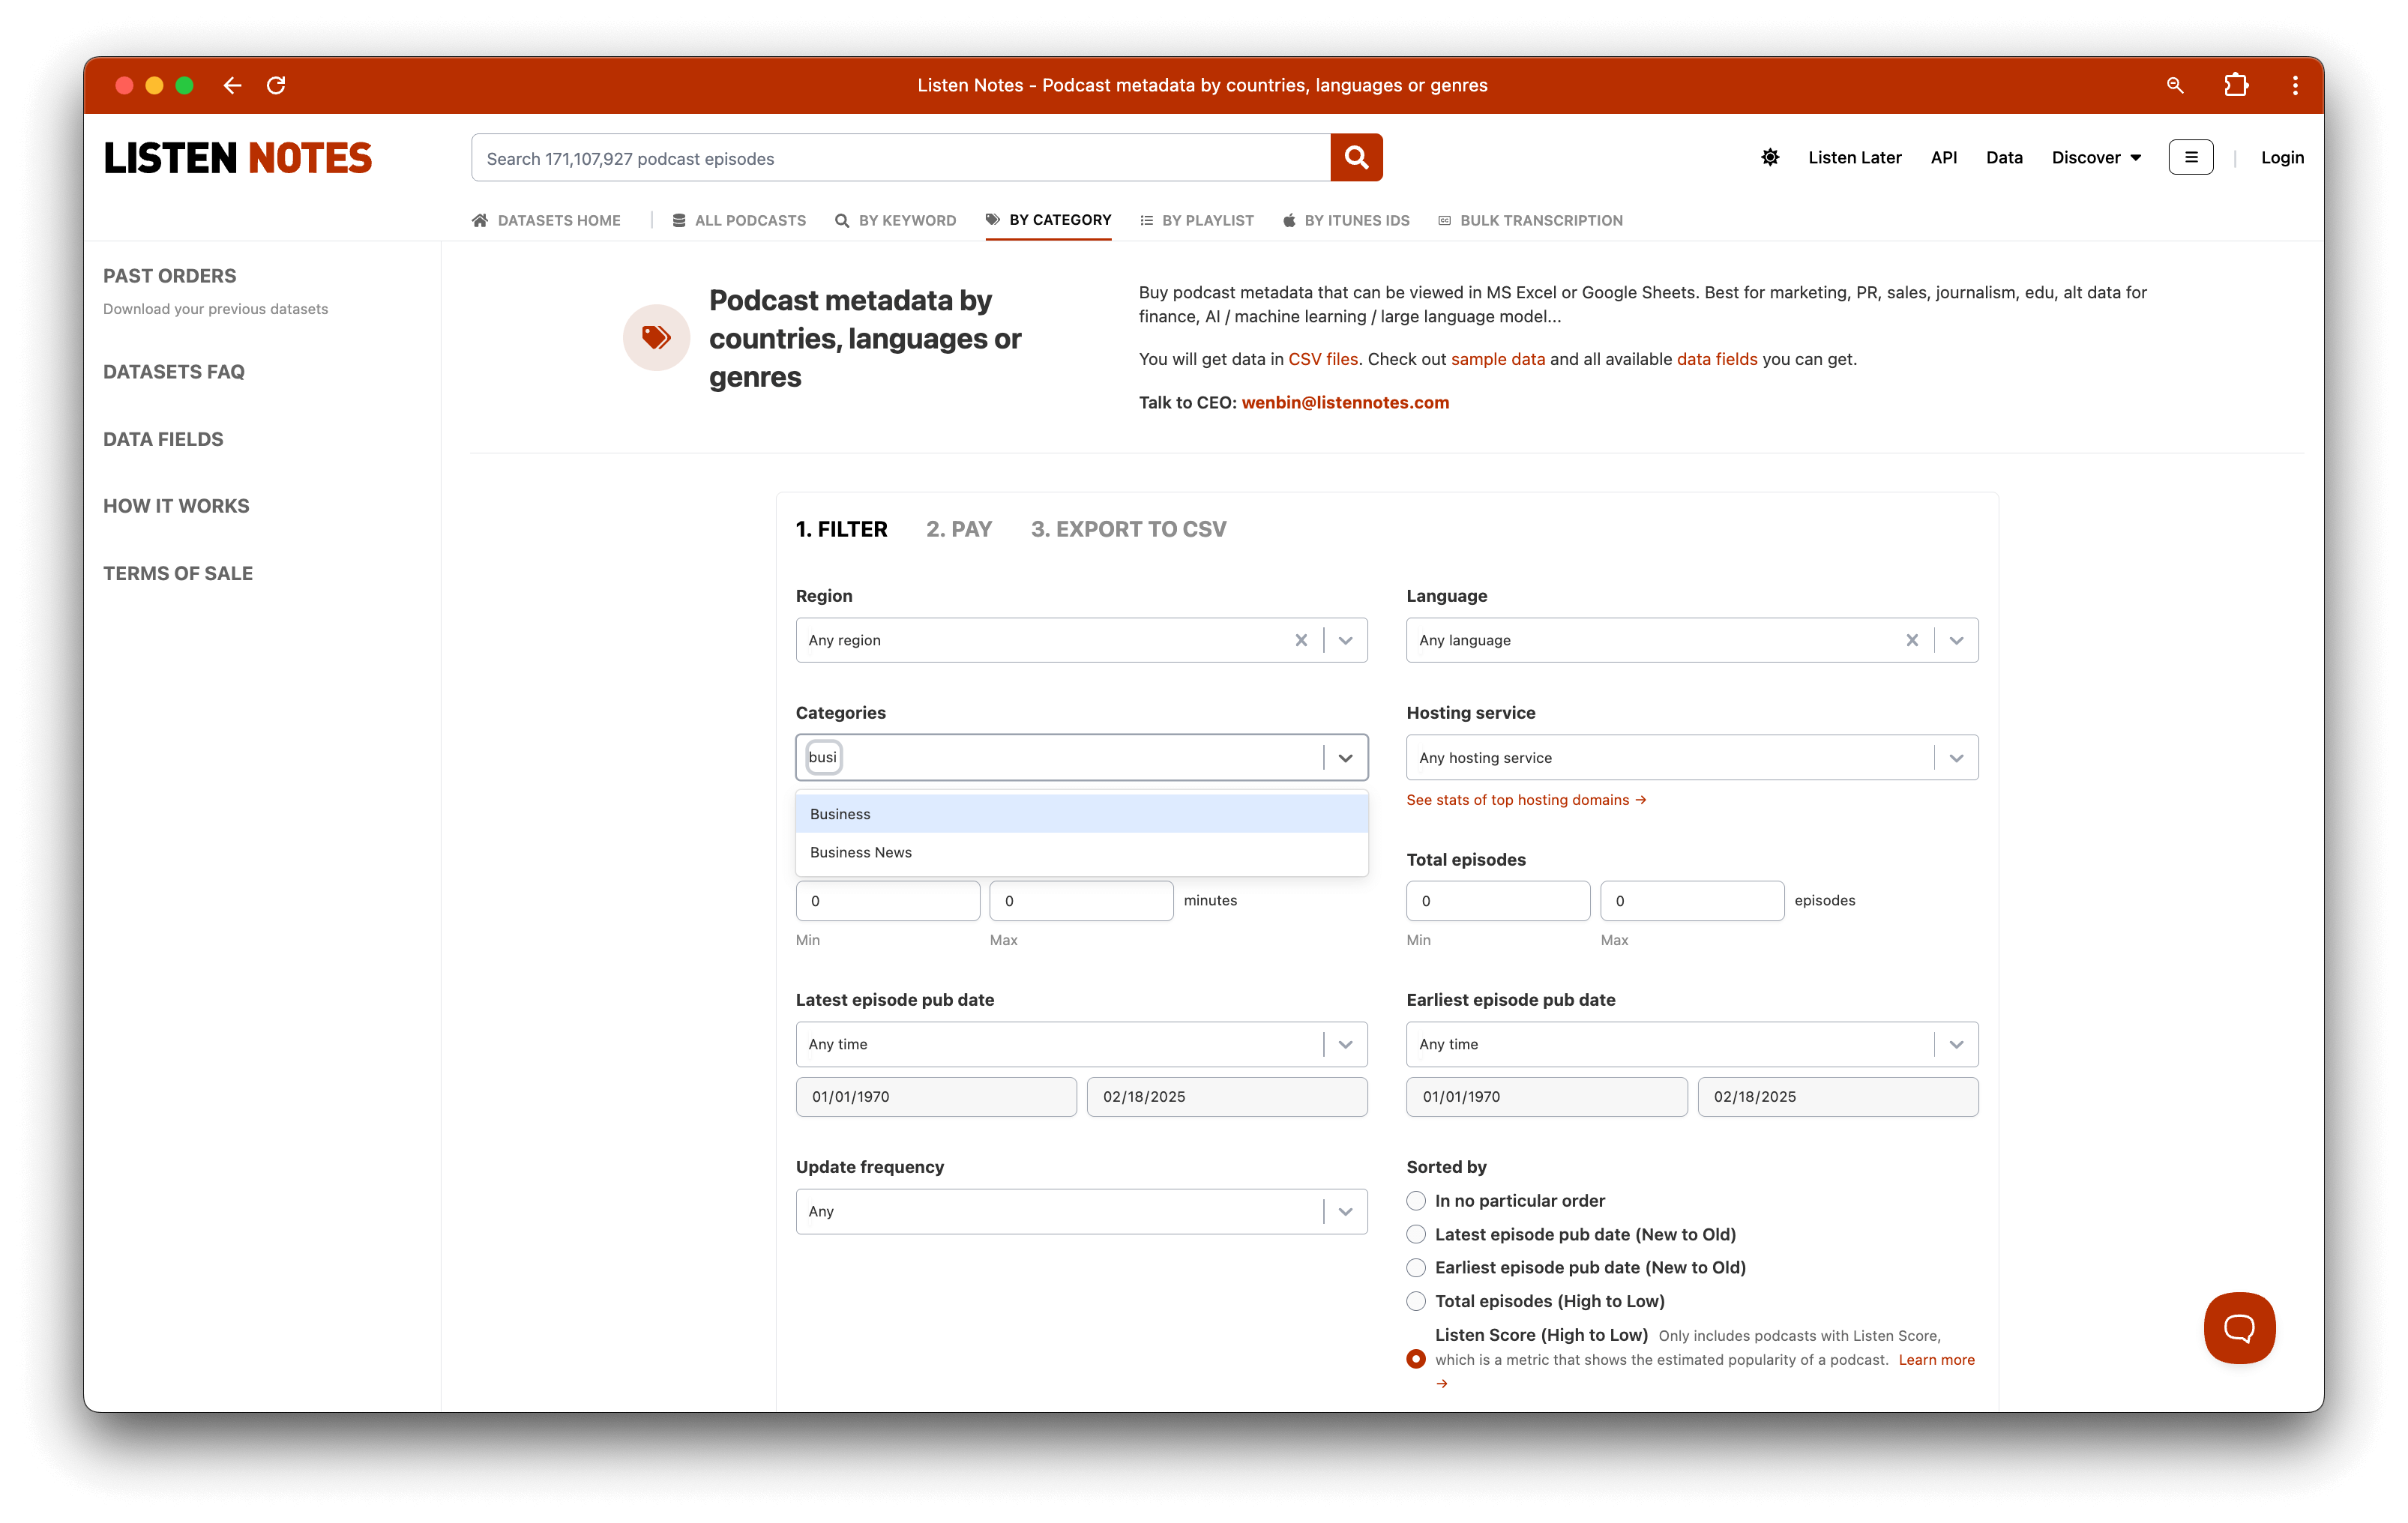
Task: Open Hosting service dropdown
Action: pyautogui.click(x=1692, y=758)
